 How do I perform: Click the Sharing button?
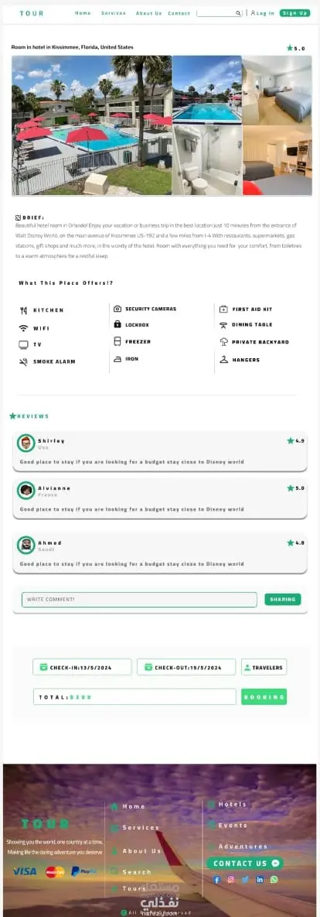(283, 600)
